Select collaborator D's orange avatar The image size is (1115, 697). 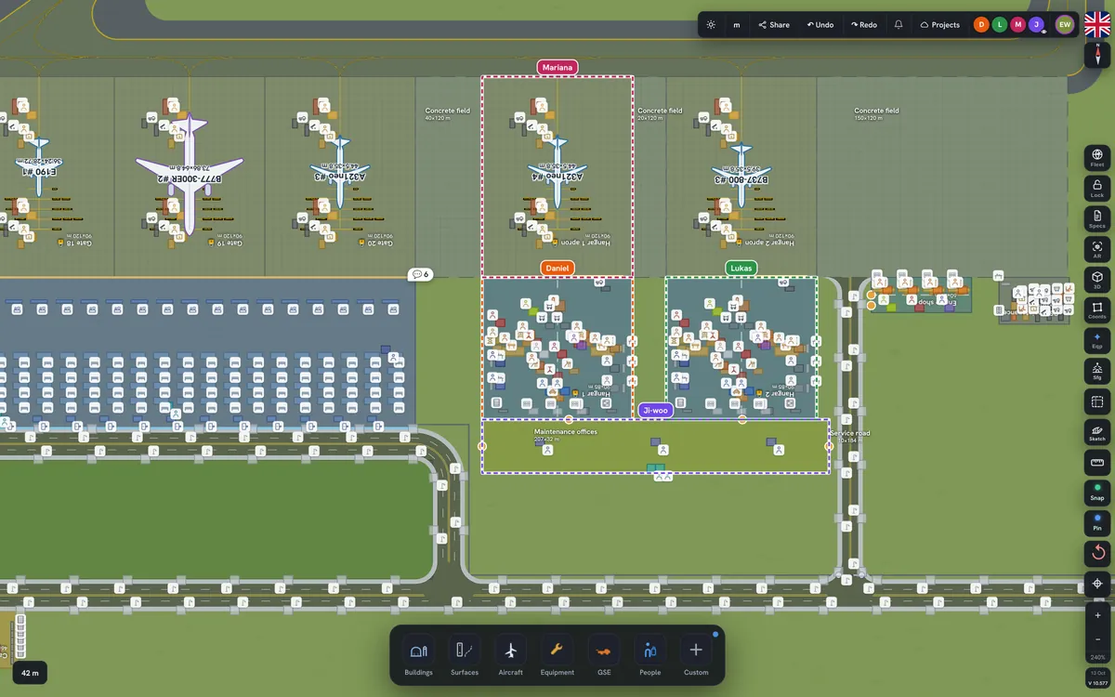981,25
